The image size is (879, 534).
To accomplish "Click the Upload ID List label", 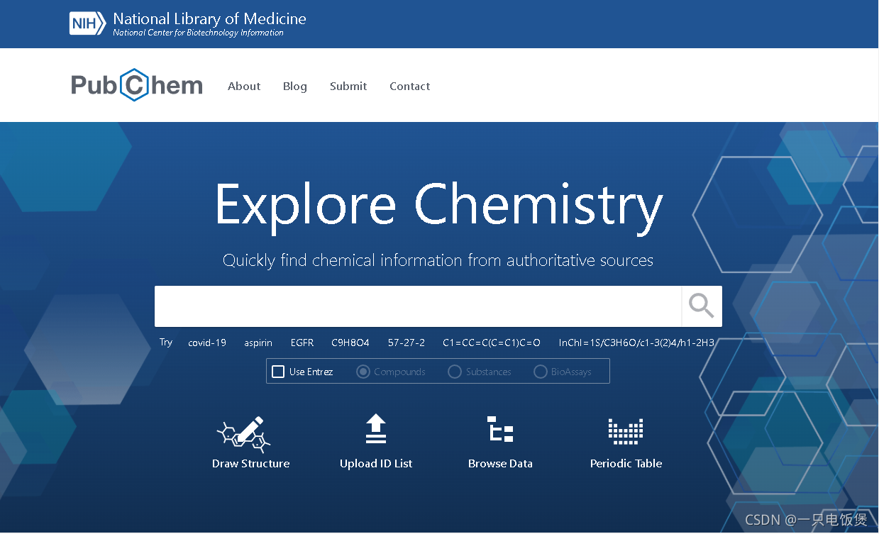I will (376, 463).
